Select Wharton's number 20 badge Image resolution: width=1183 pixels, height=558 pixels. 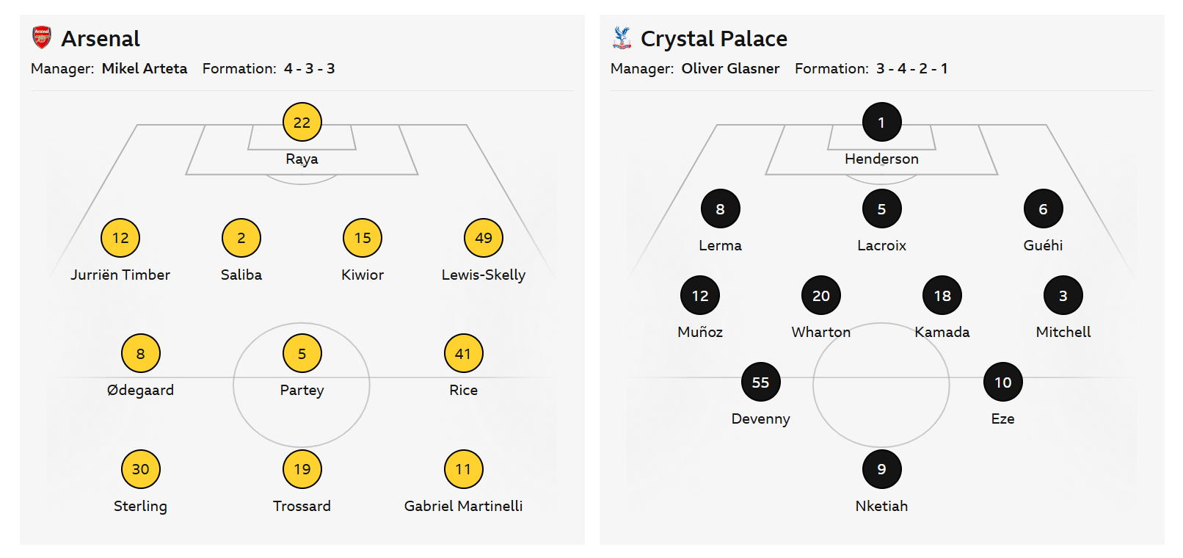[820, 296]
